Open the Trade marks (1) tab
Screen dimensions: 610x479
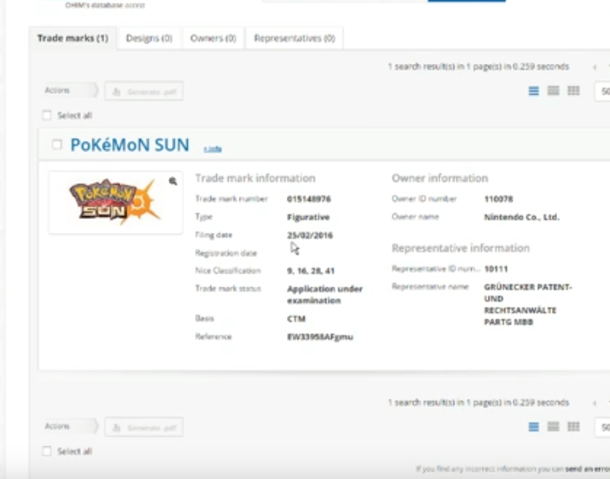(x=73, y=38)
